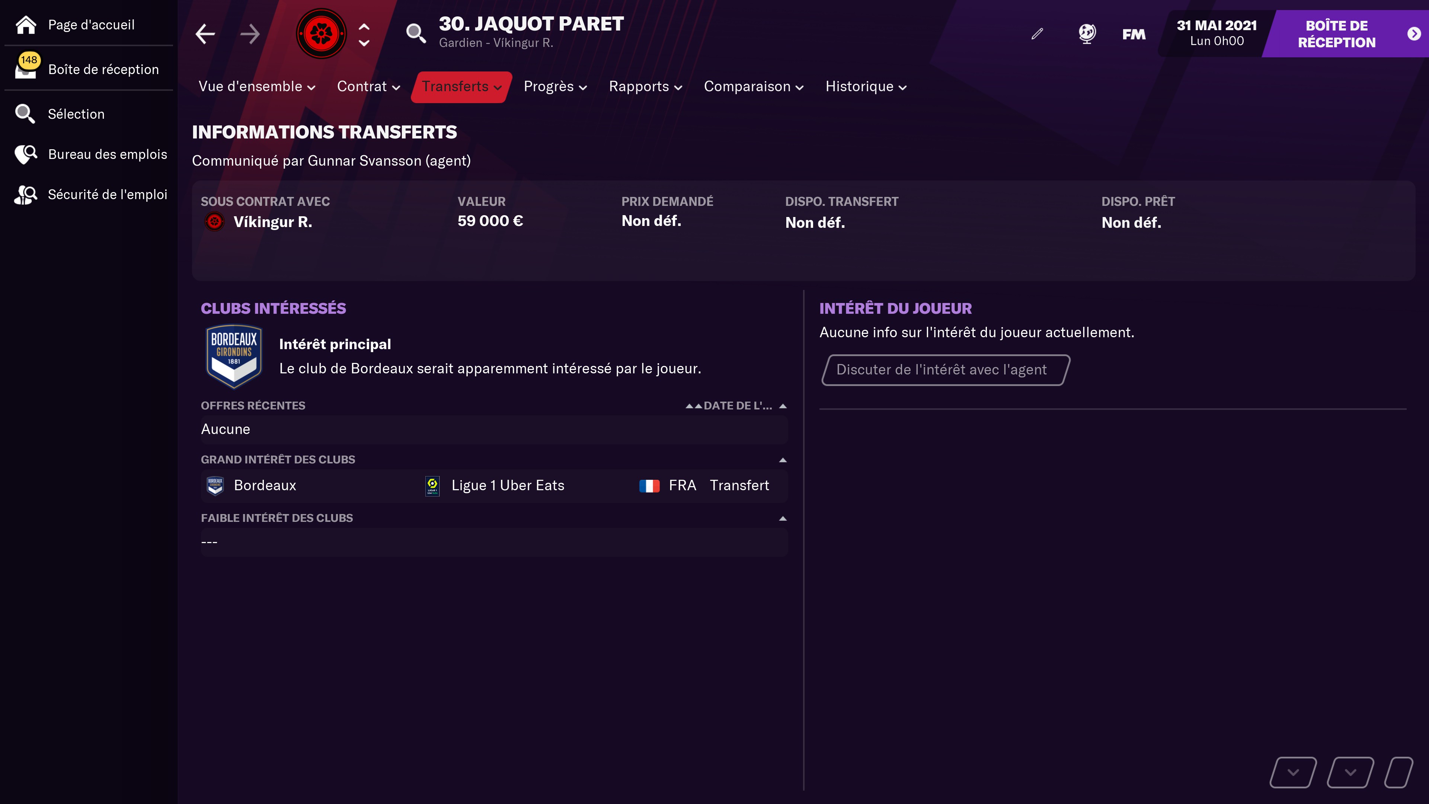Click the FM logo menu

1134,34
